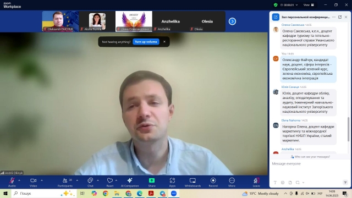Screen dimensions: 352x198
Task: Click the screenshot capture icon in chat
Action: coord(298,183)
